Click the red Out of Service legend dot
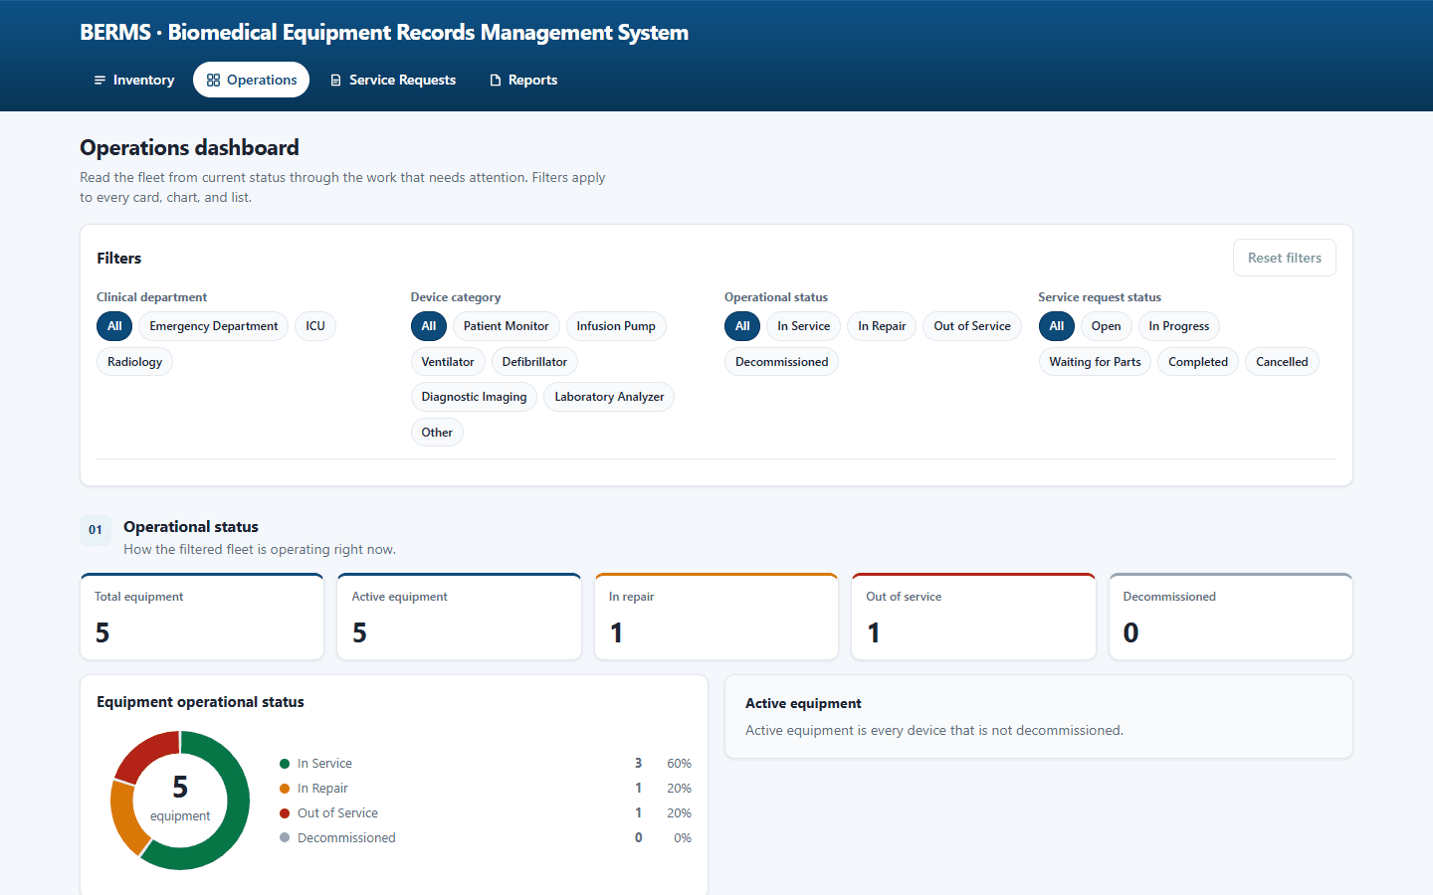The image size is (1433, 895). (285, 813)
